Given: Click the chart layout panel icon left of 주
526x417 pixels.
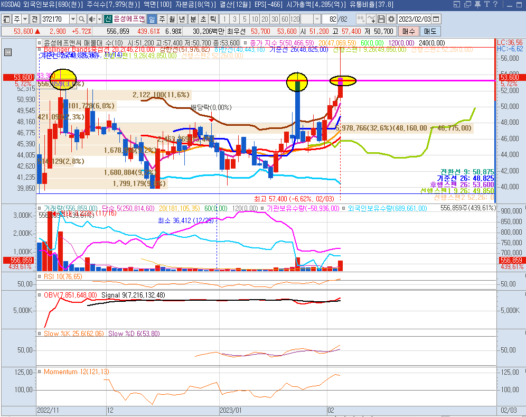Looking at the screenshot, I should point(6,19).
